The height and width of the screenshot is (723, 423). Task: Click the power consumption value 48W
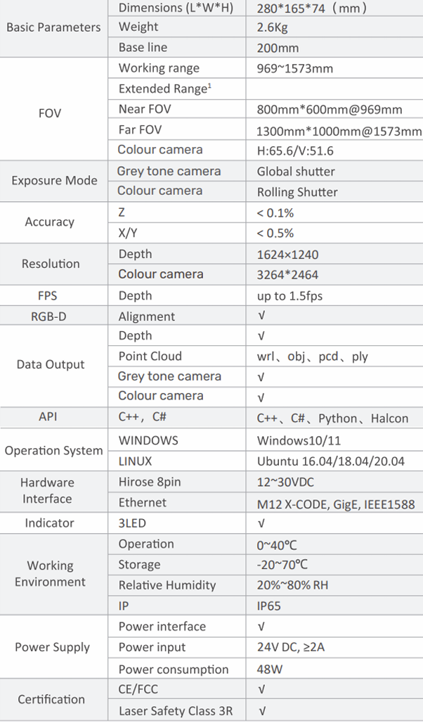271,670
